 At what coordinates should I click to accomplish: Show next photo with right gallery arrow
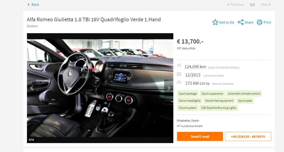click(169, 88)
